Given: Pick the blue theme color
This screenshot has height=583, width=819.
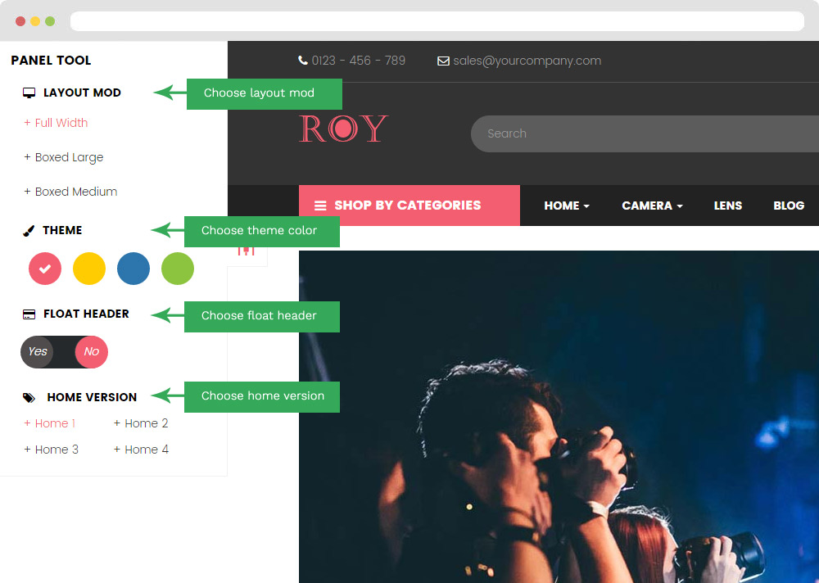Looking at the screenshot, I should (x=133, y=269).
